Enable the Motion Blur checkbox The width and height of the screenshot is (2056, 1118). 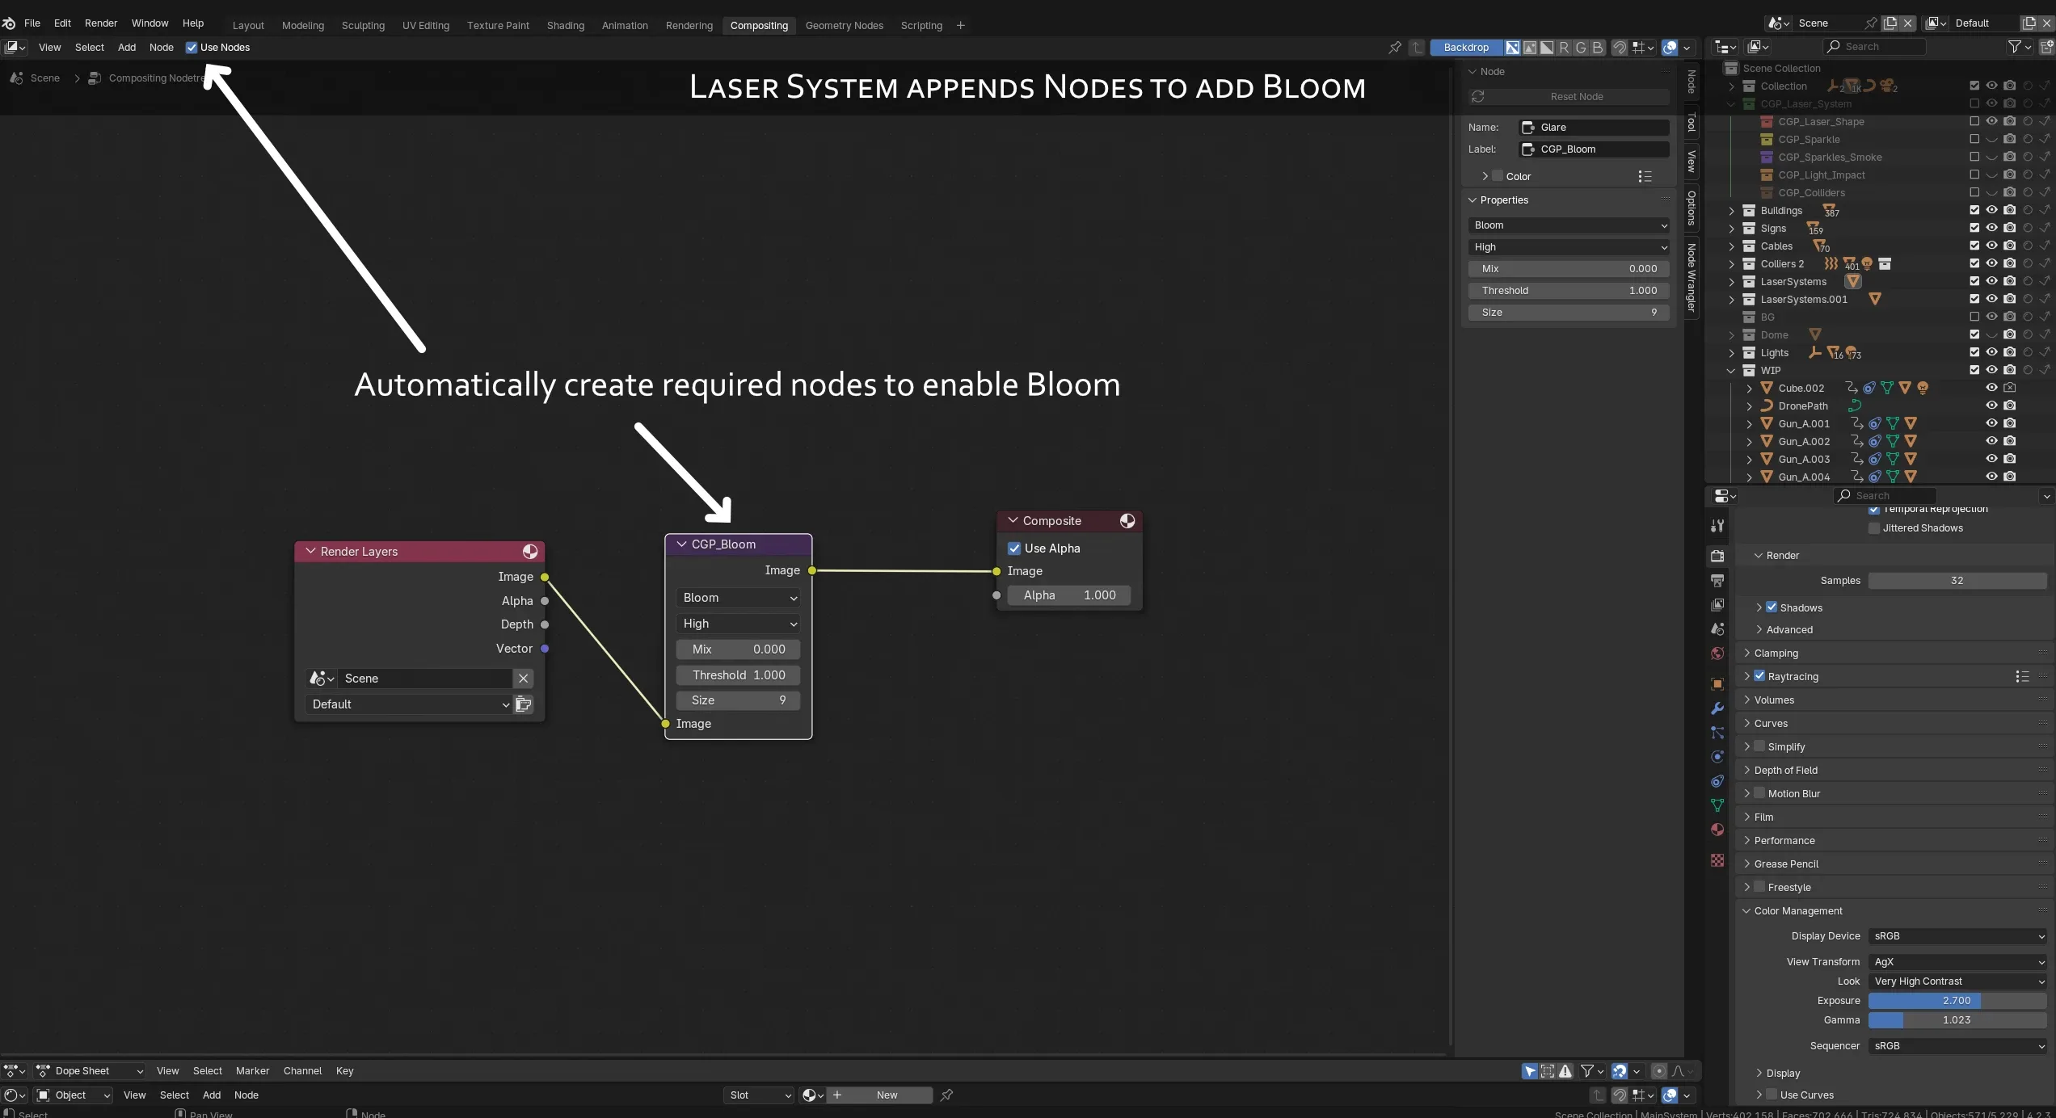click(1759, 793)
